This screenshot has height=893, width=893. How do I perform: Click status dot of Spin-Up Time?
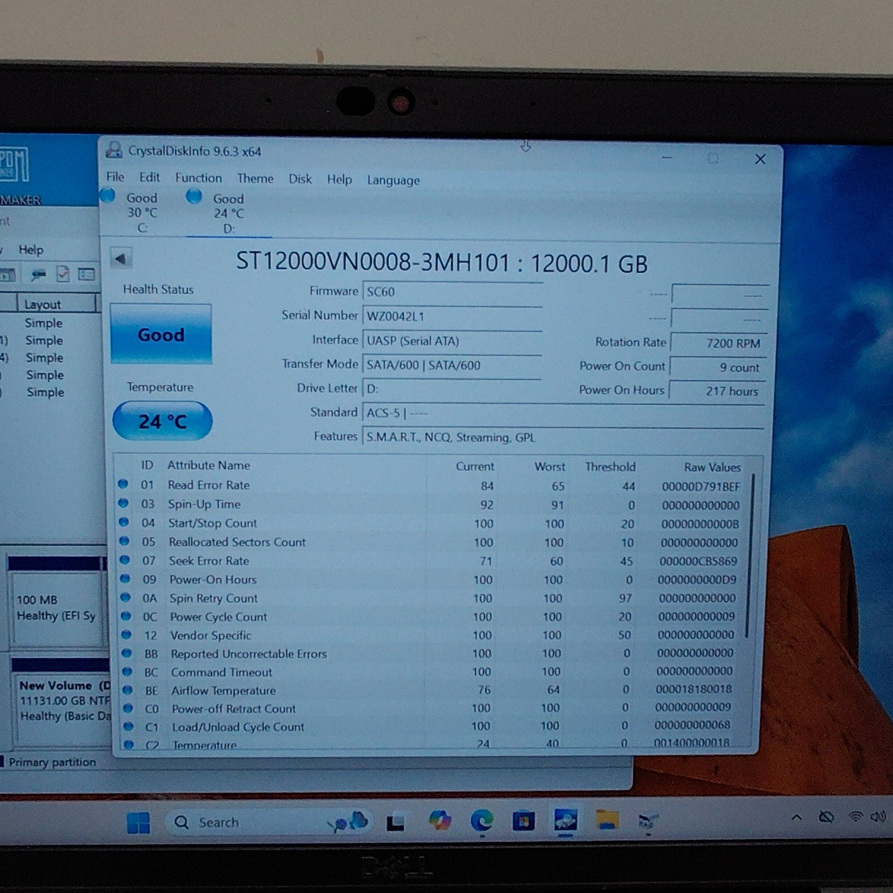123,503
